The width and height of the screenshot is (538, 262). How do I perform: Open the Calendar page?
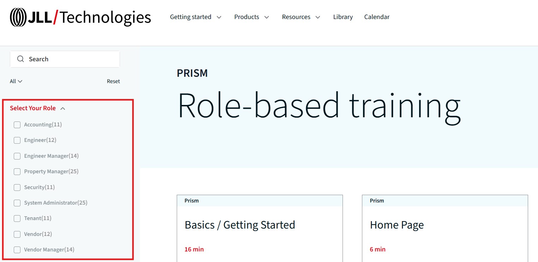tap(376, 17)
